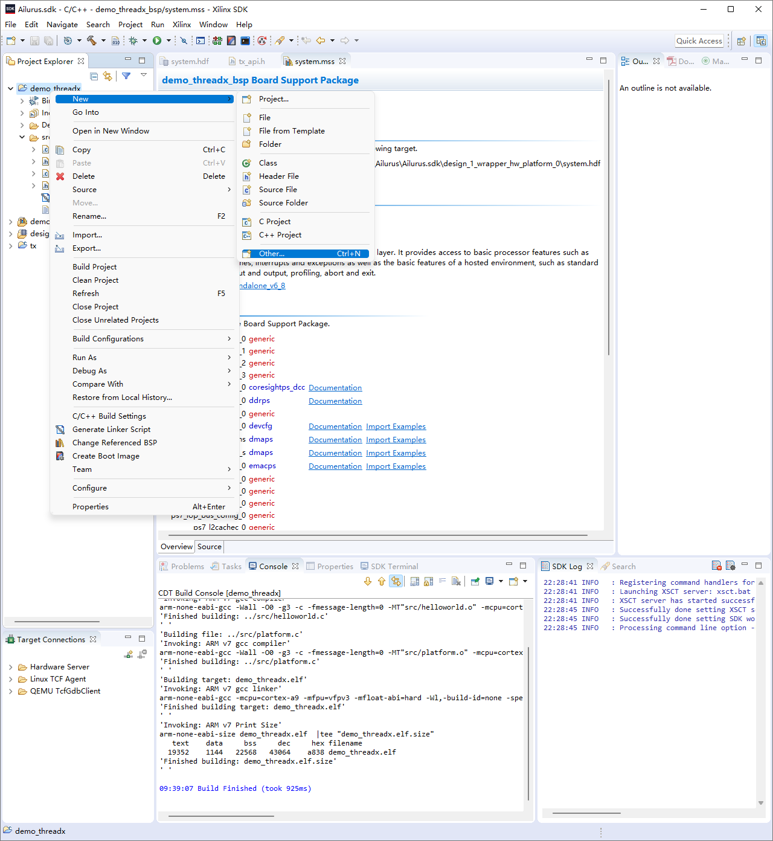Click the hammer Build icon in toolbar
Viewport: 773px width, 841px height.
click(x=92, y=40)
